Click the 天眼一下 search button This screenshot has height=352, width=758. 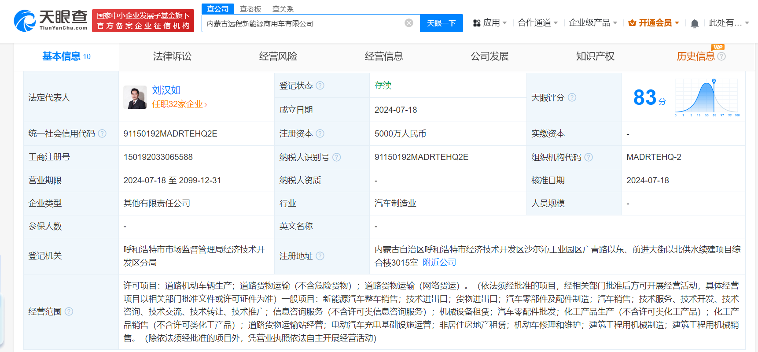click(442, 23)
